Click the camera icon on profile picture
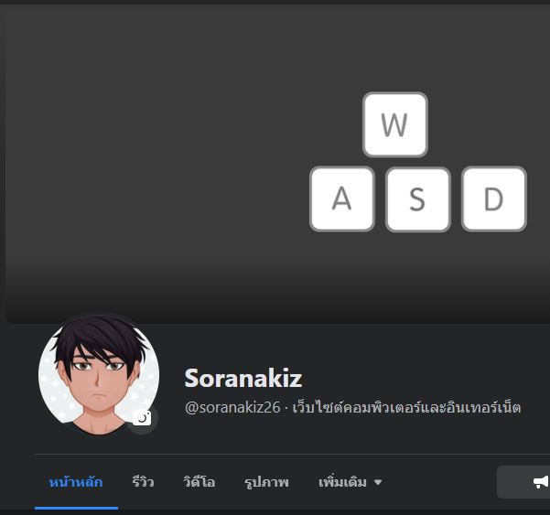The image size is (550, 515). 143,419
